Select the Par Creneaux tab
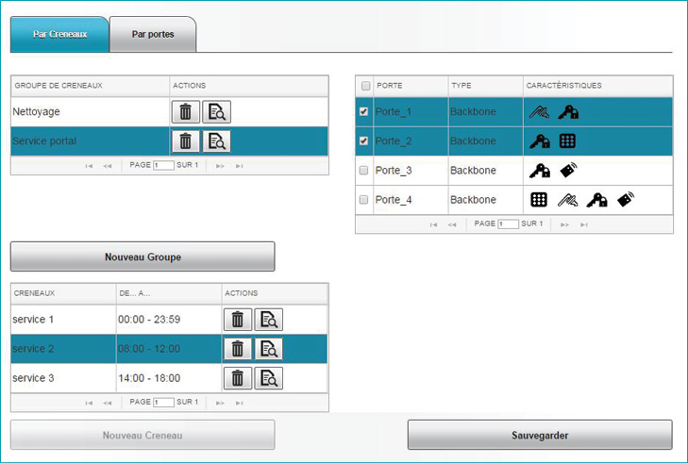 (x=59, y=34)
